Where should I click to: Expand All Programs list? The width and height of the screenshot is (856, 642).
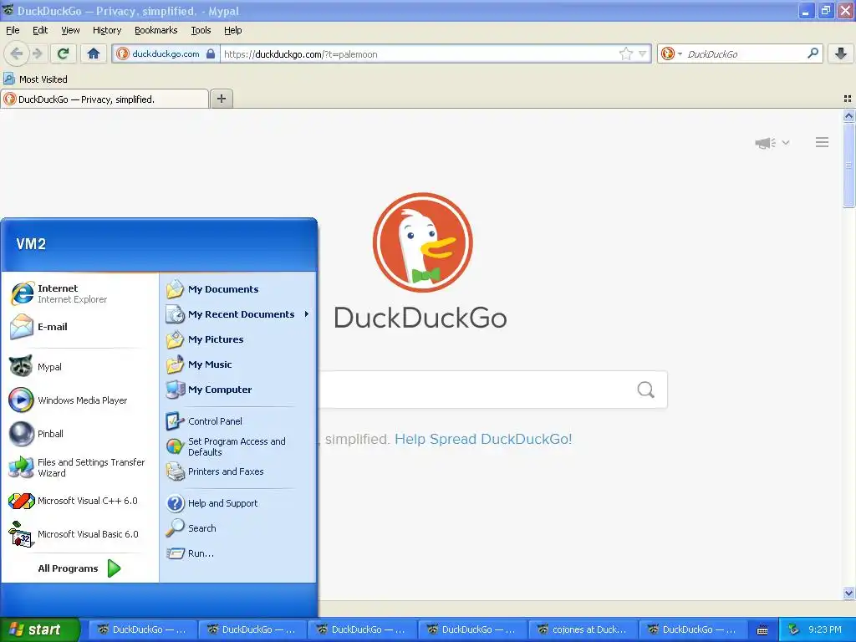(78, 568)
